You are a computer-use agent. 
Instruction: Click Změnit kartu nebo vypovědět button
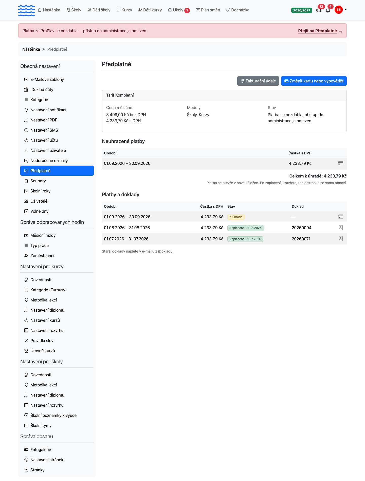314,81
